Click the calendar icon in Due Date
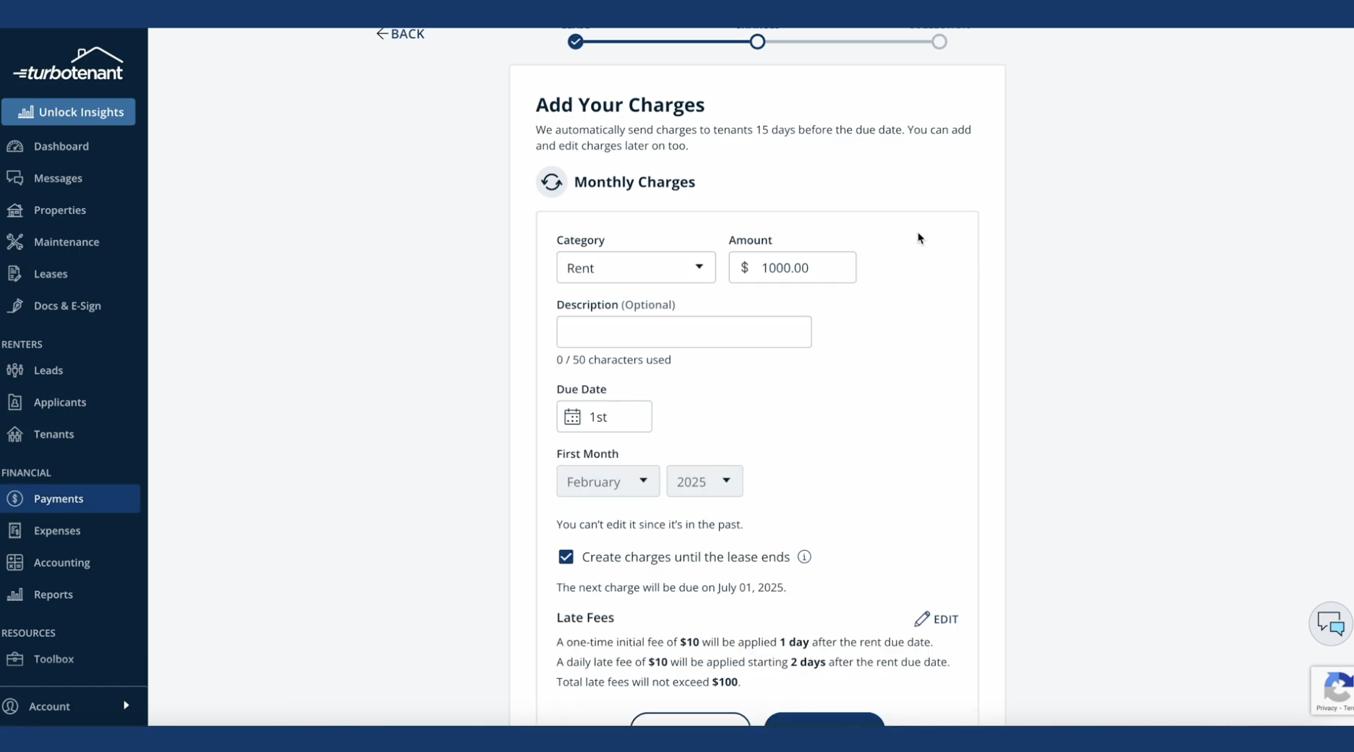1354x752 pixels. pos(572,416)
